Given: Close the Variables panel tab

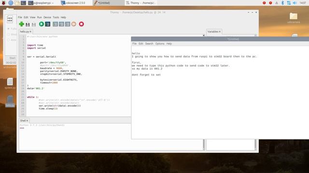Looking at the screenshot, I should click(x=220, y=32).
